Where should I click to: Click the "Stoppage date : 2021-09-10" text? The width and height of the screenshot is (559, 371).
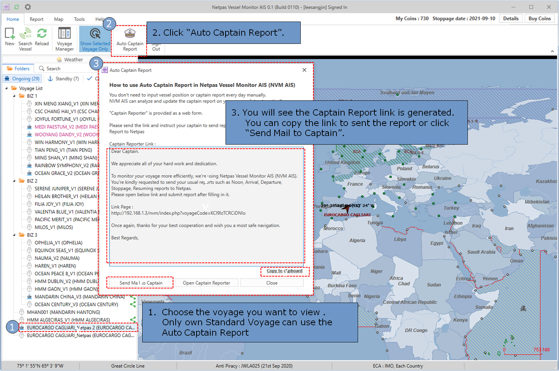click(464, 19)
